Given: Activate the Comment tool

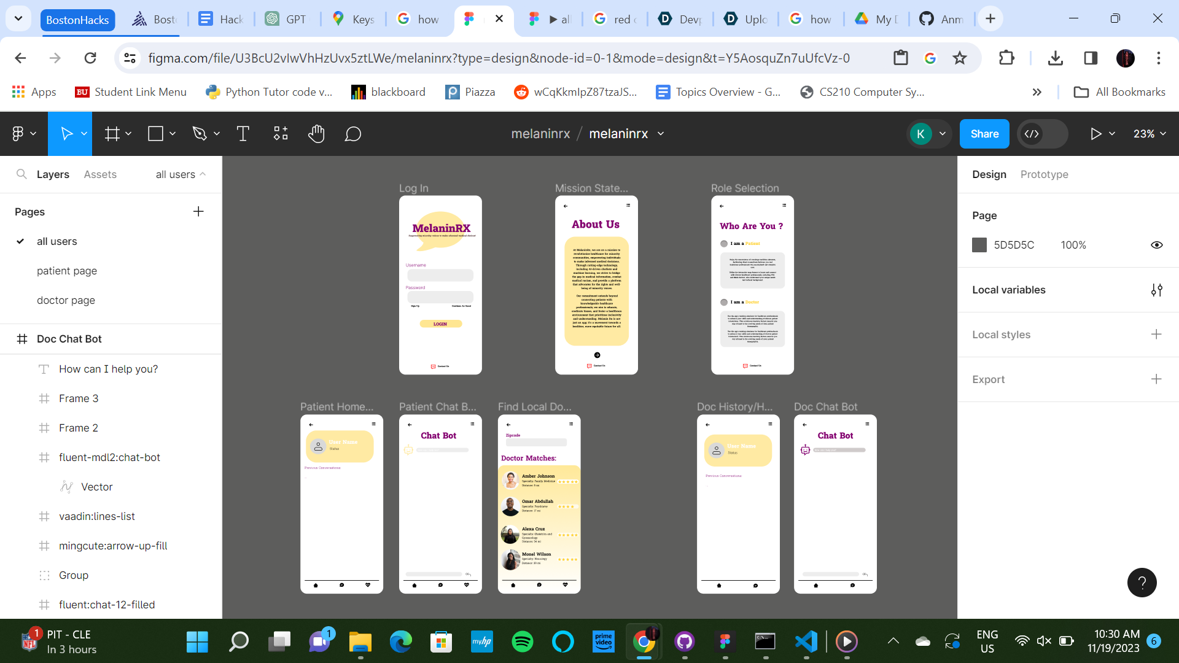Looking at the screenshot, I should pos(352,134).
